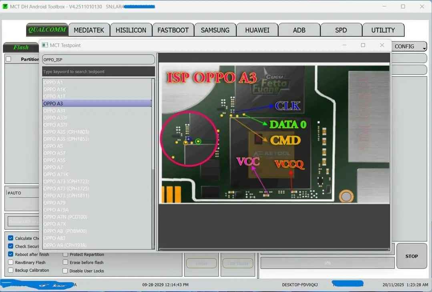
Task: Select OPPO A31 in testpoint list
Action: [97, 111]
